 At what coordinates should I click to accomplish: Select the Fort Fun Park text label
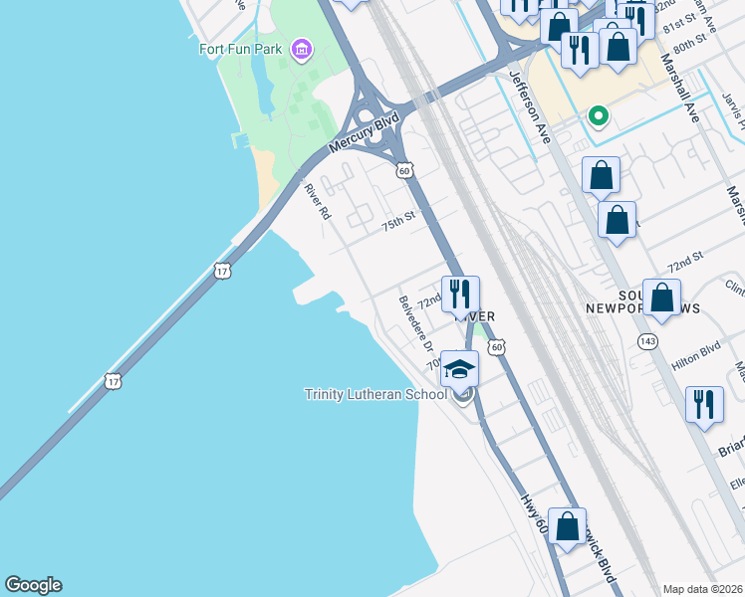[240, 50]
